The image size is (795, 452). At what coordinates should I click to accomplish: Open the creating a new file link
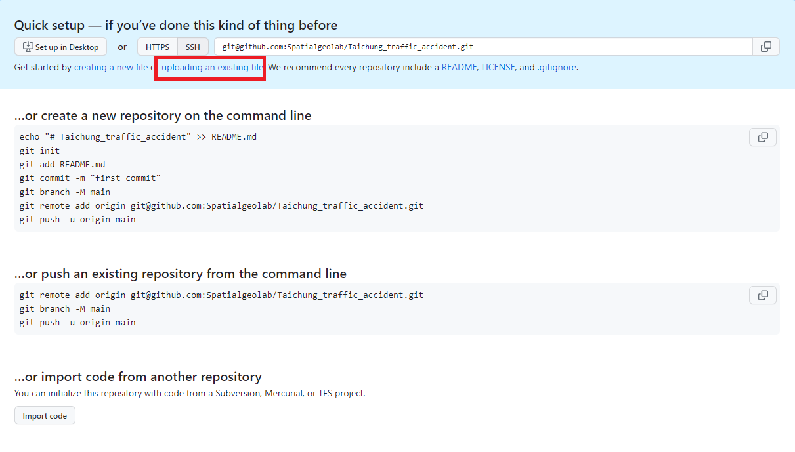(111, 67)
